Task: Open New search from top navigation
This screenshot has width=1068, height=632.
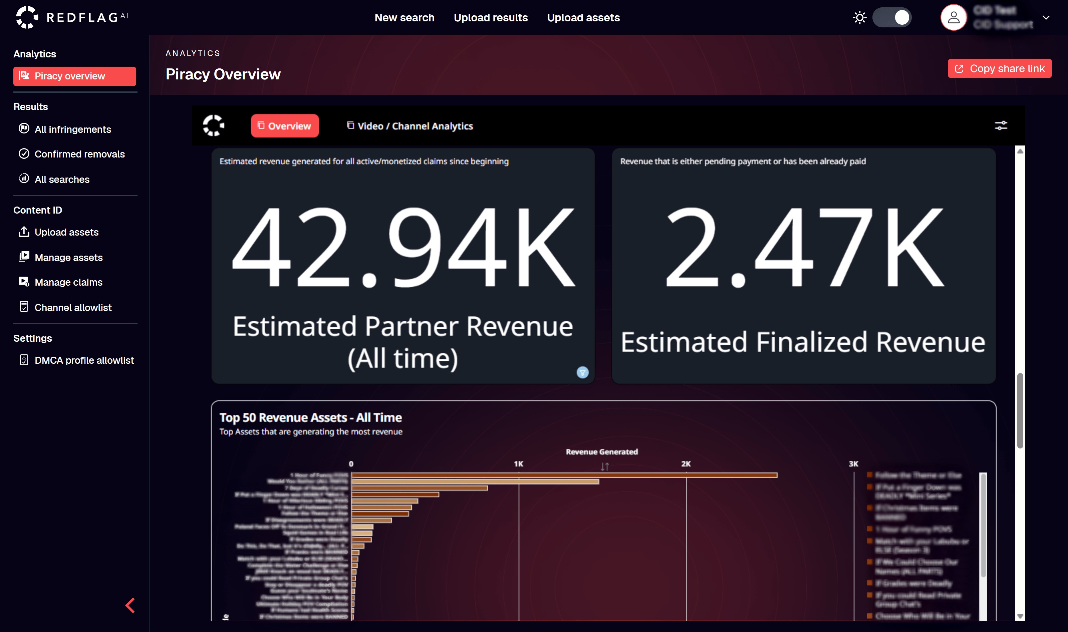Action: point(404,17)
